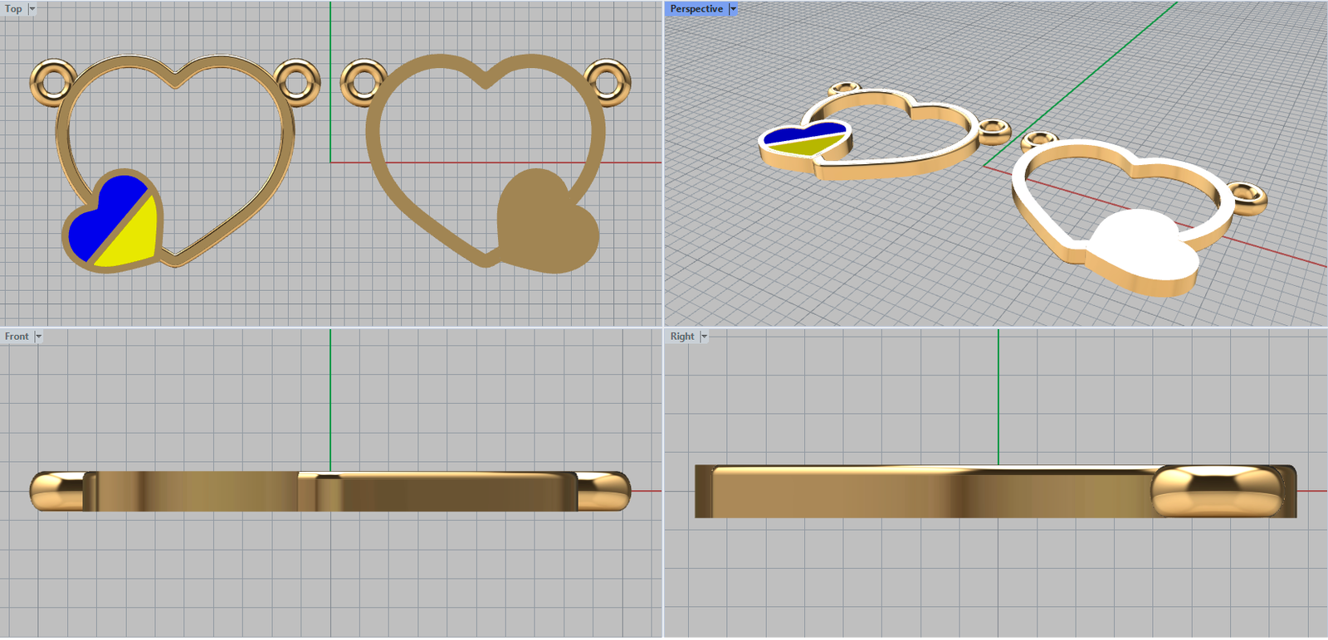Select the top-left jump ring of left pendant
The image size is (1328, 640).
pos(52,81)
